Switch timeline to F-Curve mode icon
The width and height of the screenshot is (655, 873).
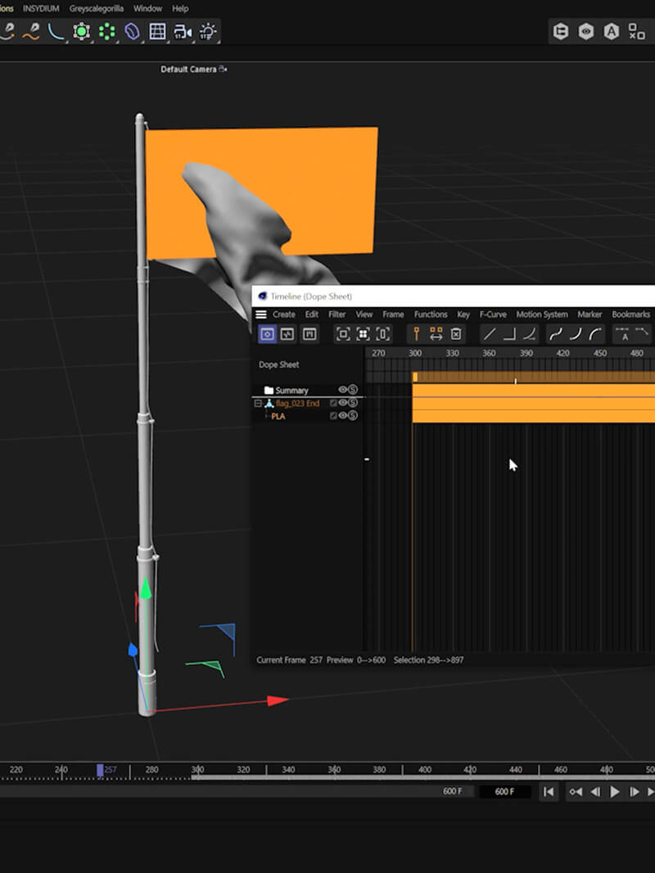(287, 334)
